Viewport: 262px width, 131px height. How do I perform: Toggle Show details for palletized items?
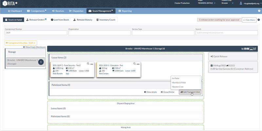pos(145,92)
